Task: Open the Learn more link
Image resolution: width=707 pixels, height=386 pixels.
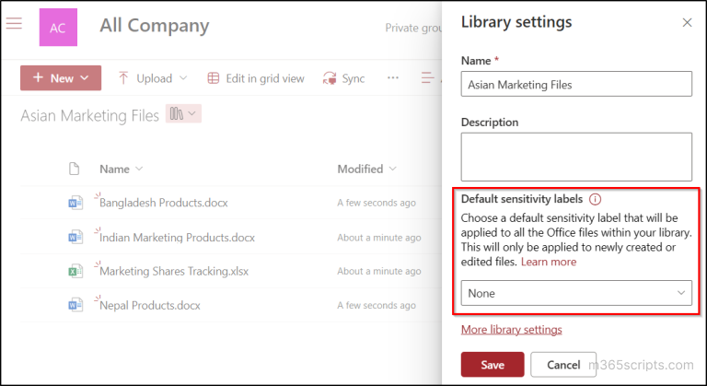Action: (549, 262)
